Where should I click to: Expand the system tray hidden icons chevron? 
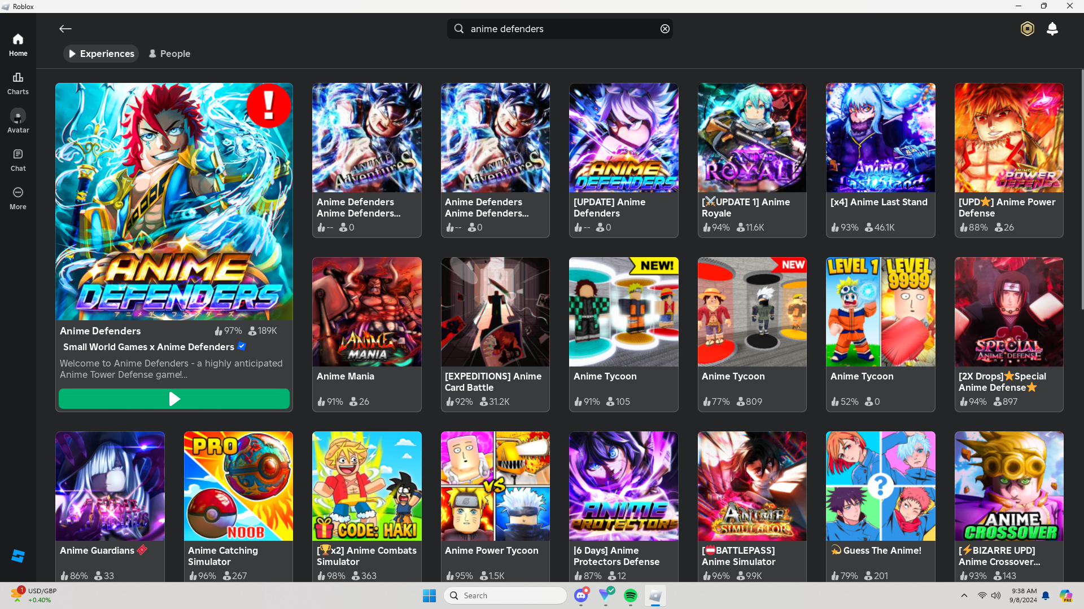[964, 595]
